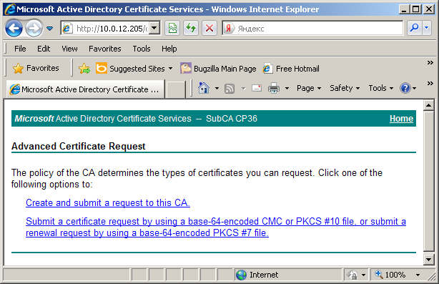Click Submit a certificate request base-64 link
The width and height of the screenshot is (439, 284).
point(216,227)
